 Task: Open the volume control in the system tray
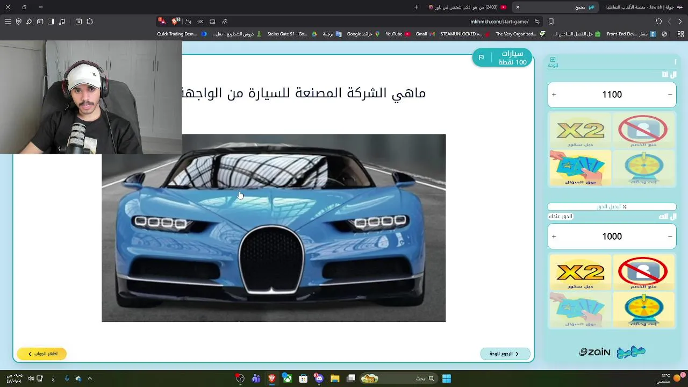point(31,378)
